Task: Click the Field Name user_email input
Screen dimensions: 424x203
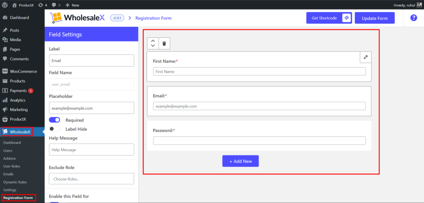Action: pyautogui.click(x=92, y=84)
